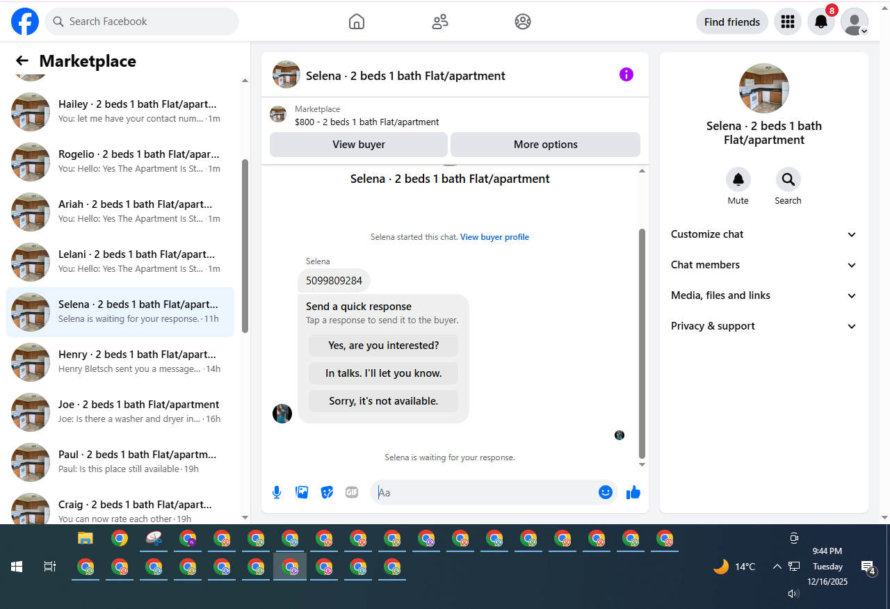Click the message text input box

coord(485,492)
